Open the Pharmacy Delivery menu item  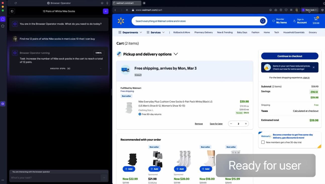(204, 32)
